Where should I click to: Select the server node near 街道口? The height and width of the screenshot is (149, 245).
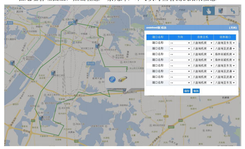(x=97, y=46)
